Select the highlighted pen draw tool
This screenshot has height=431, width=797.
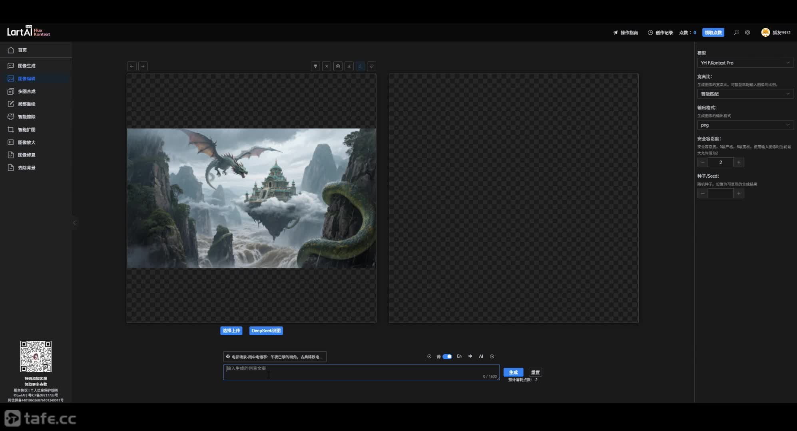point(360,66)
